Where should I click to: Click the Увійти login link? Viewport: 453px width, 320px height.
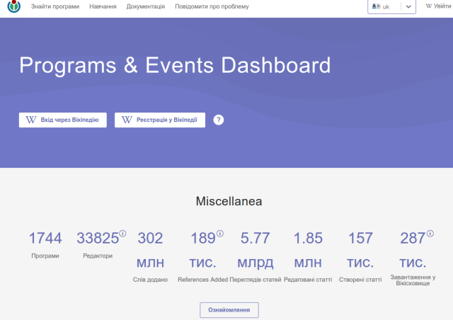pyautogui.click(x=438, y=6)
